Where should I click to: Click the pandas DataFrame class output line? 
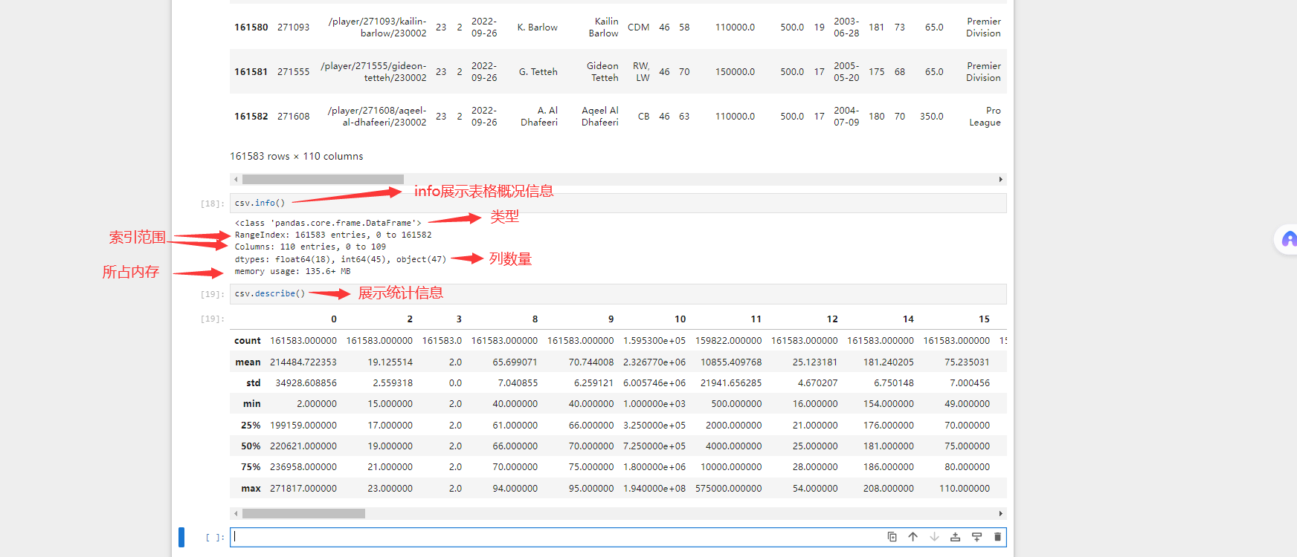pos(328,223)
